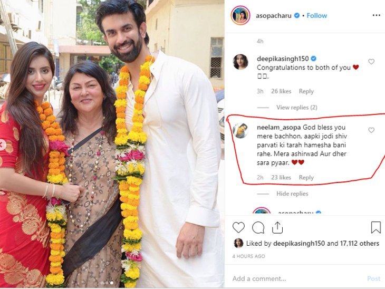View the 26 likes on deepikasingh150's comment
Viewport: 385px width, 289px height.
[282, 91]
